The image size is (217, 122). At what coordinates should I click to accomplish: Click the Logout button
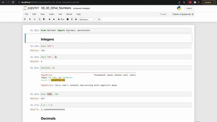189,8
